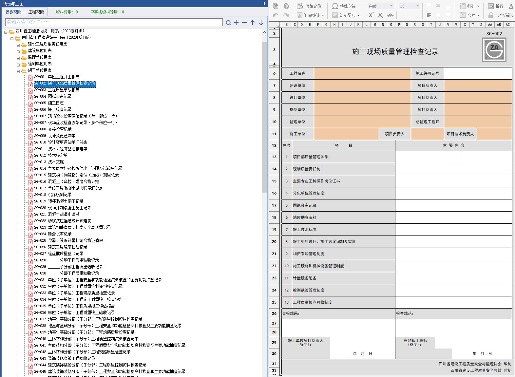
Task: Switch to the 模板视图 tab
Action: point(13,12)
